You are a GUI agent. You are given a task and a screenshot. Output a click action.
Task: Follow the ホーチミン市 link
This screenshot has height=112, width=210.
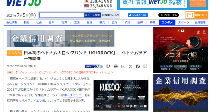click(x=73, y=95)
